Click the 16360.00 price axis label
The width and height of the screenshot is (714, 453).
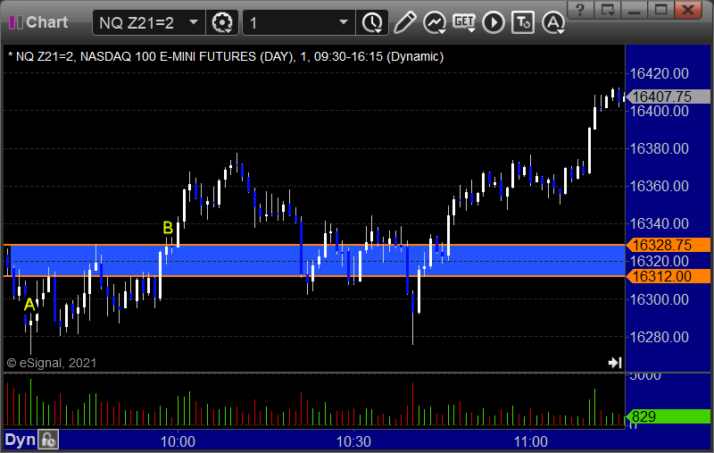(x=659, y=186)
